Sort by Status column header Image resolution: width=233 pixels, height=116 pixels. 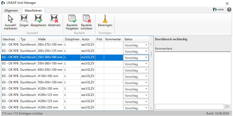click(x=136, y=39)
